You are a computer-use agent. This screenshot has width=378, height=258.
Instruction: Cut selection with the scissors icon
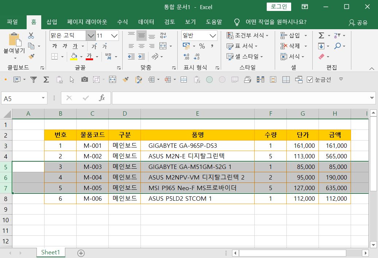31,35
